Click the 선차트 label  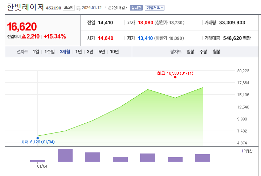[22, 52]
